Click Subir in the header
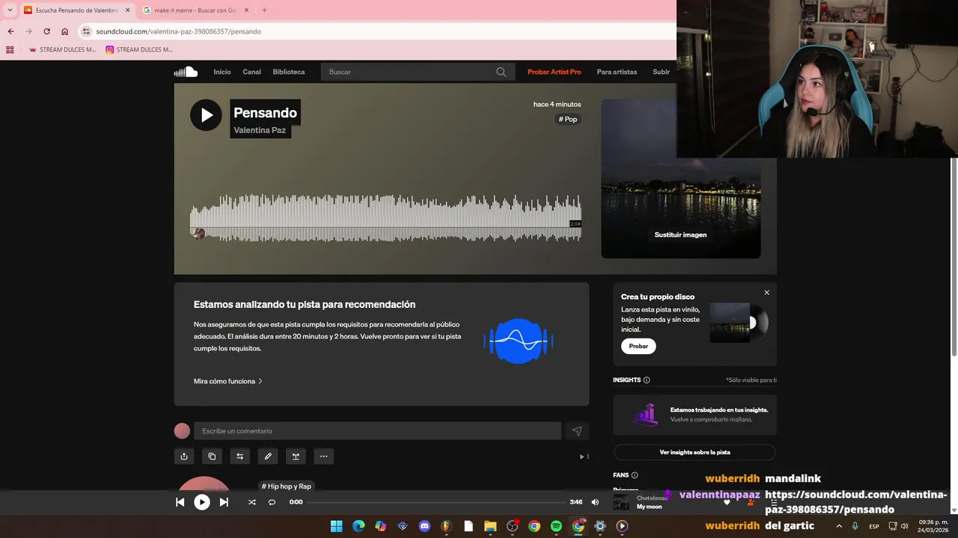This screenshot has width=958, height=538. point(661,72)
